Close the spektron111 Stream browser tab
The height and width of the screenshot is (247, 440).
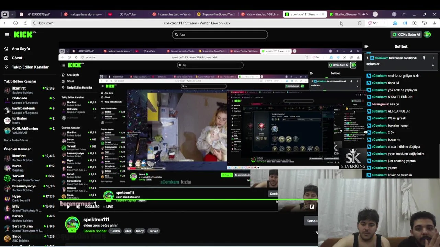pyautogui.click(x=323, y=14)
